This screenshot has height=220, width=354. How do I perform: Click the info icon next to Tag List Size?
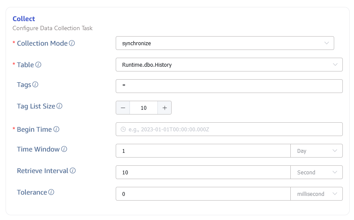(x=59, y=106)
